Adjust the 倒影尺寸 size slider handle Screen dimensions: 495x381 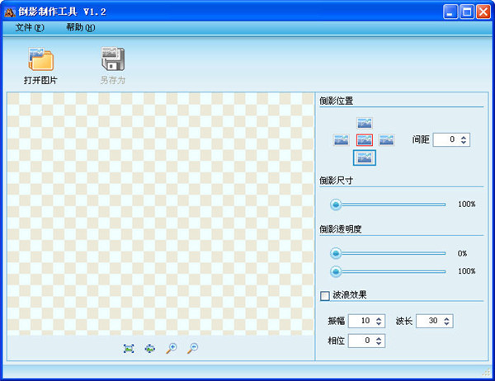(336, 205)
